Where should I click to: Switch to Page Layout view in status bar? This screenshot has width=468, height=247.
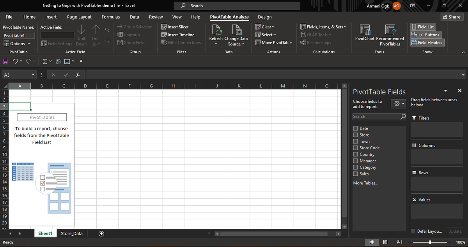(386, 242)
